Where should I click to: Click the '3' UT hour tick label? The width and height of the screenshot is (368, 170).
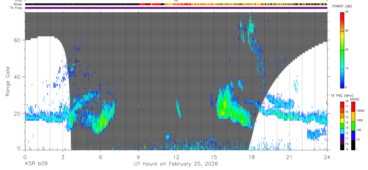[63, 157]
